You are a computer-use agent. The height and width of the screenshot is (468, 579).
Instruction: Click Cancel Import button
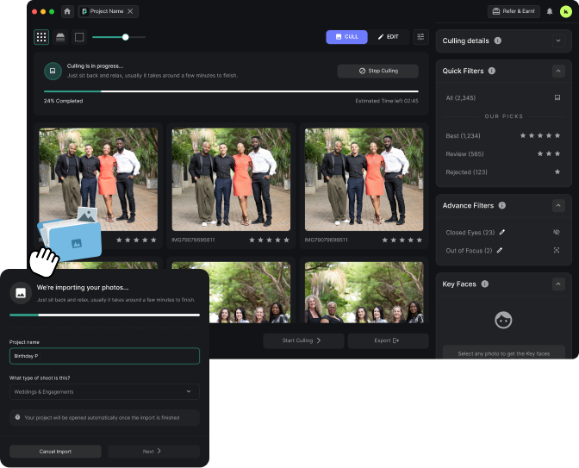pos(55,451)
